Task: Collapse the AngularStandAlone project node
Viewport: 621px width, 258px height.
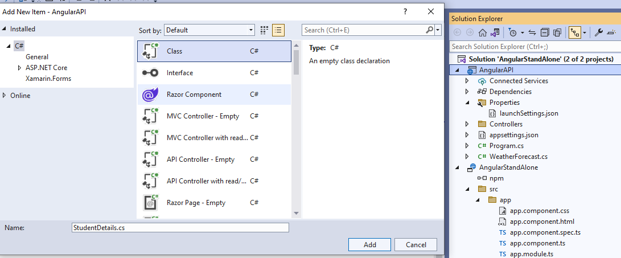Action: (x=458, y=167)
